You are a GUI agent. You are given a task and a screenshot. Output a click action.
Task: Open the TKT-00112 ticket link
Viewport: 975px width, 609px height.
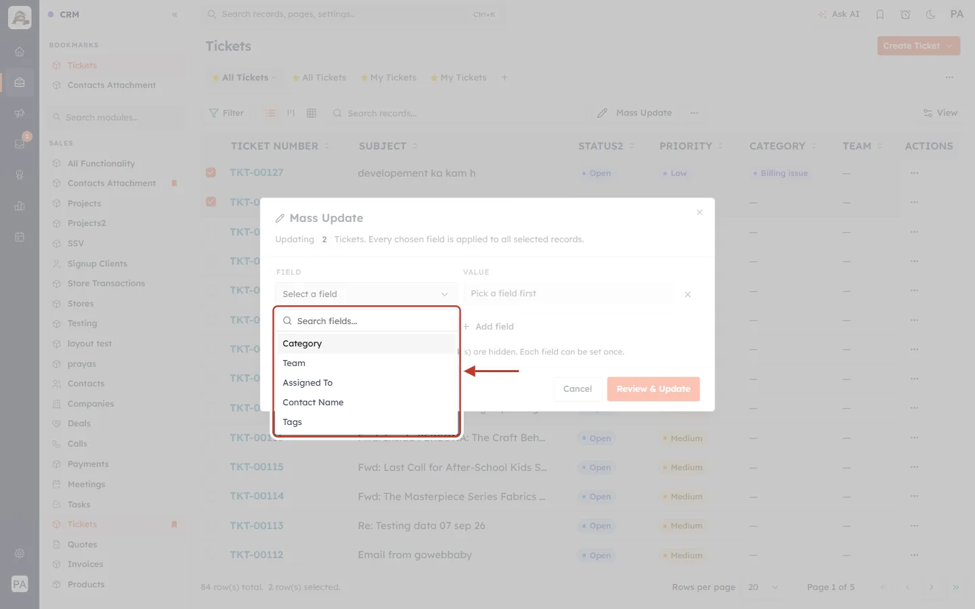[x=257, y=555]
